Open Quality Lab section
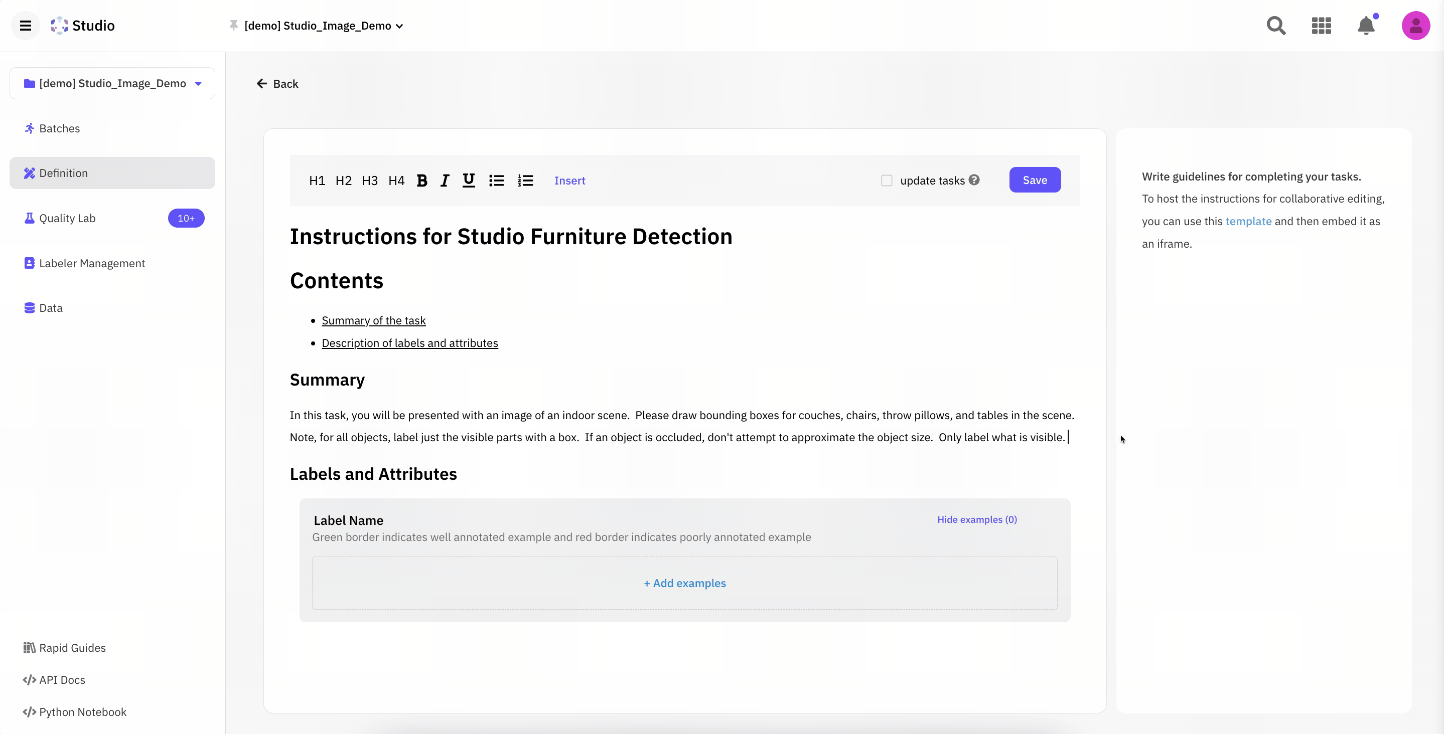This screenshot has height=734, width=1444. pos(67,218)
